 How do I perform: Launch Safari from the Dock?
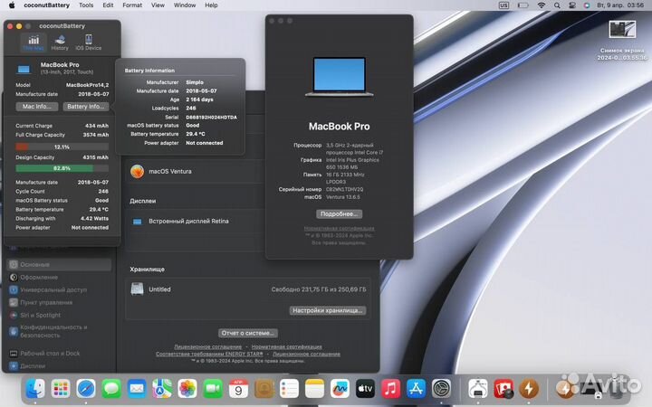(86, 389)
